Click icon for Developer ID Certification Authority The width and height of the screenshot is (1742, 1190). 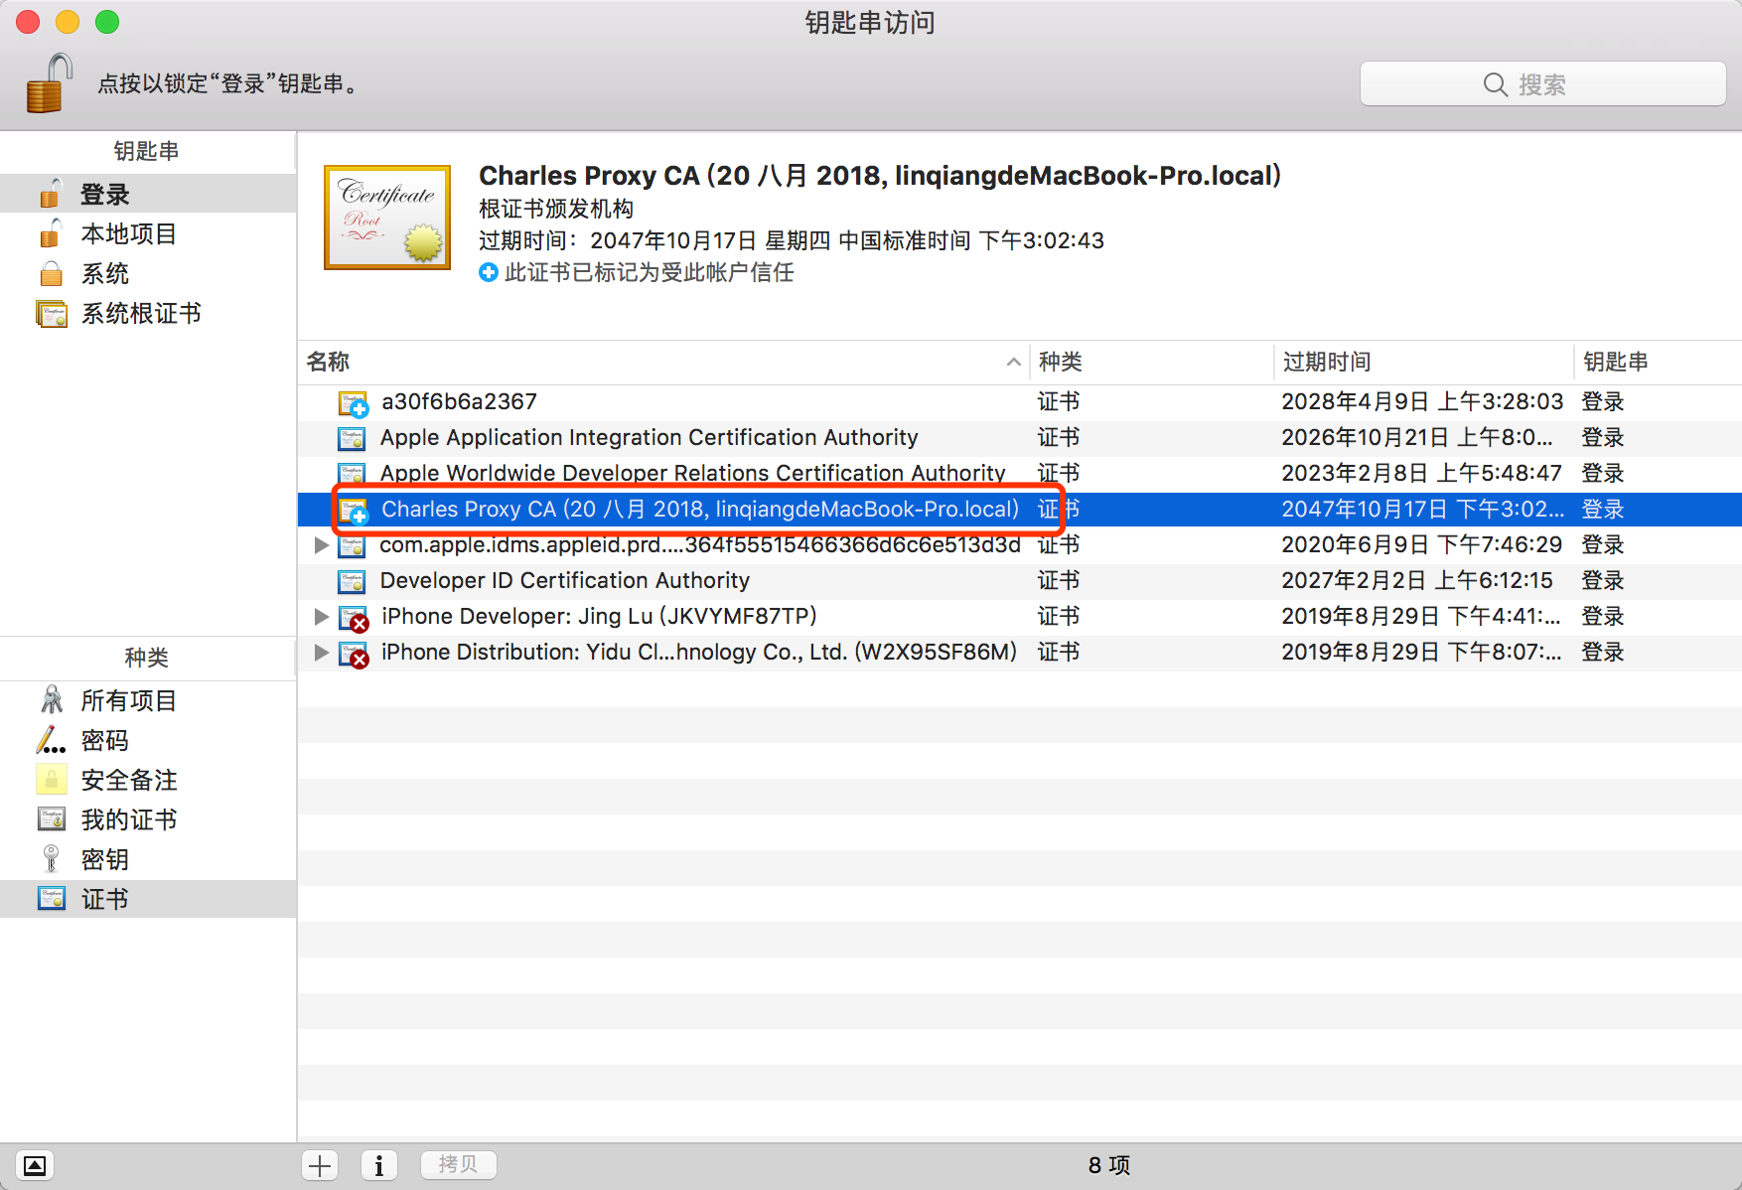[x=352, y=581]
